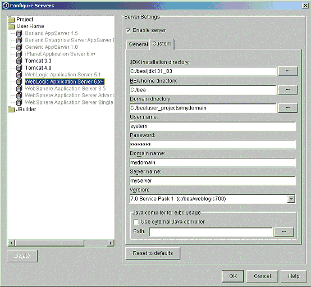Click the JBuilder icon in the title bar

pos(6,6)
